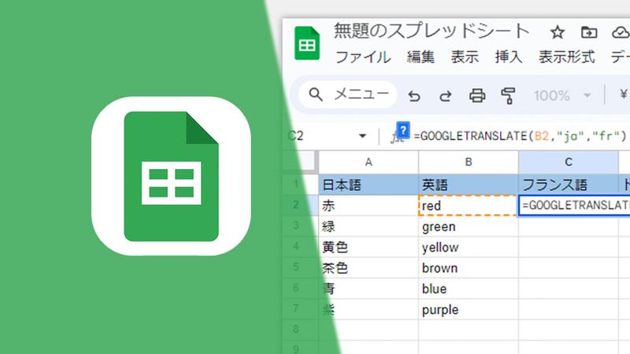Click the cell containing brown
Viewport: 630px width, 354px height.
coord(469,268)
